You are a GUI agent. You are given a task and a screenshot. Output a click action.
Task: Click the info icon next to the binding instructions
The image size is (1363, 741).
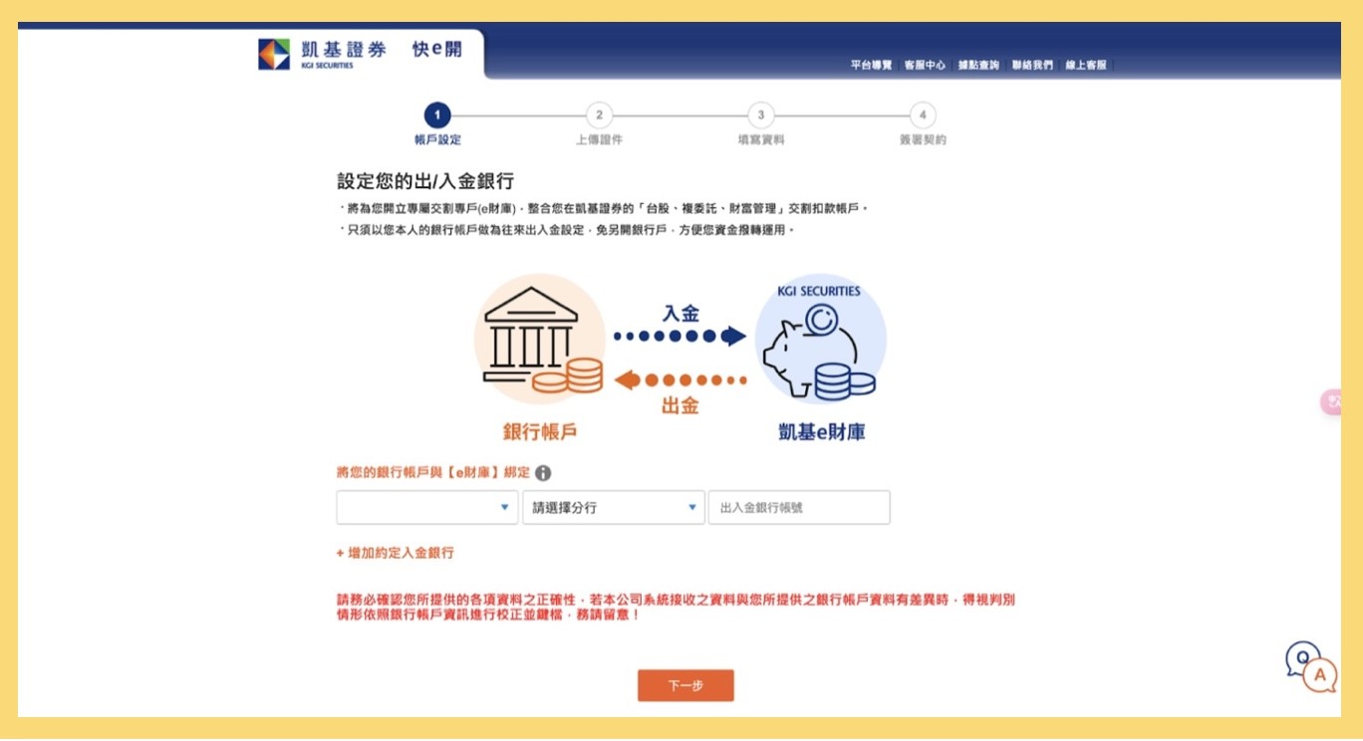pyautogui.click(x=543, y=474)
